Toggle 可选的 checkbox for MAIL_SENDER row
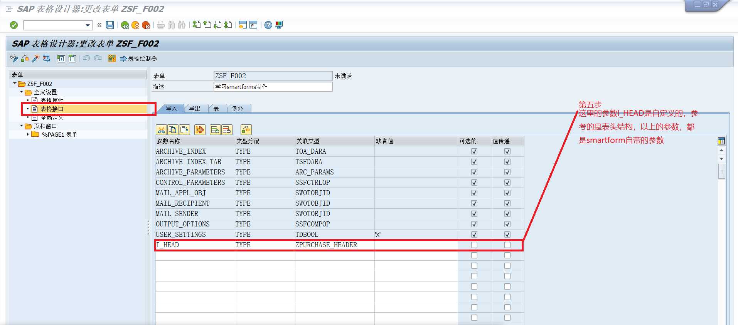The width and height of the screenshot is (738, 325). tap(474, 214)
